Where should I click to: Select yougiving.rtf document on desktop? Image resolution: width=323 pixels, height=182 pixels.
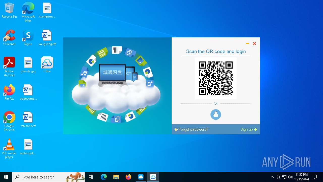47,38
